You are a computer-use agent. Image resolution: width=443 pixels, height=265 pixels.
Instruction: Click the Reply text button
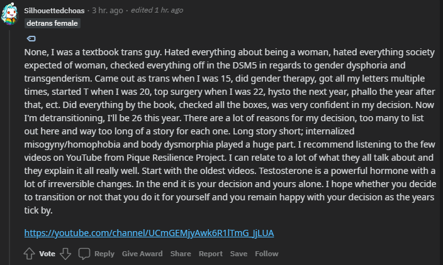pyautogui.click(x=104, y=254)
